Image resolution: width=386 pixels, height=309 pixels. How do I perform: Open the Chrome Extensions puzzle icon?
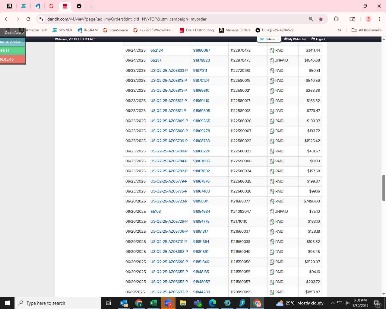(336, 19)
